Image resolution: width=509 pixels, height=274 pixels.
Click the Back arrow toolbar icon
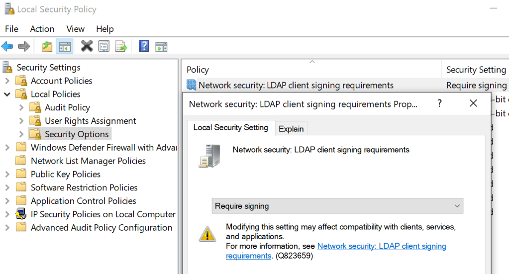(x=7, y=47)
